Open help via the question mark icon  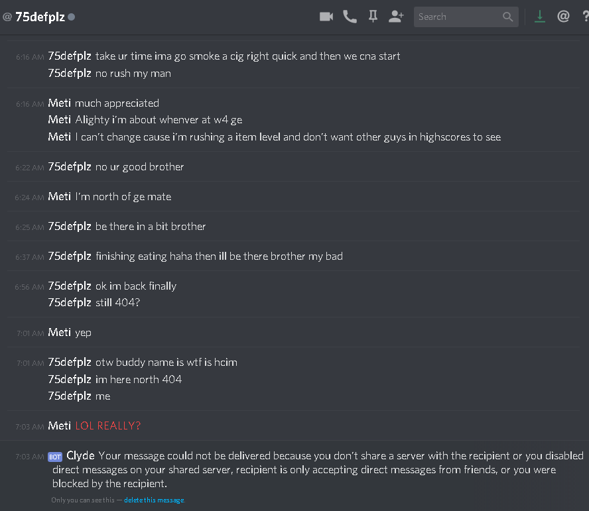pos(585,17)
